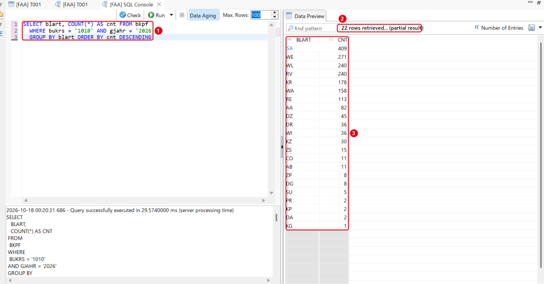Click the count value 82
Image resolution: width=544 pixels, height=284 pixels.
click(344, 108)
